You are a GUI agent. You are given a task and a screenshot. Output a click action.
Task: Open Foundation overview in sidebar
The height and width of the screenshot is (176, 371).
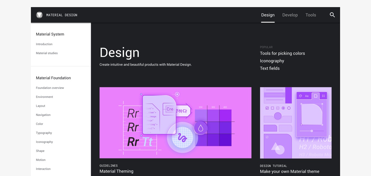(x=50, y=88)
